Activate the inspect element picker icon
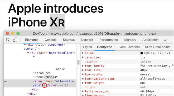This screenshot has width=174, height=96. (x=8, y=40)
